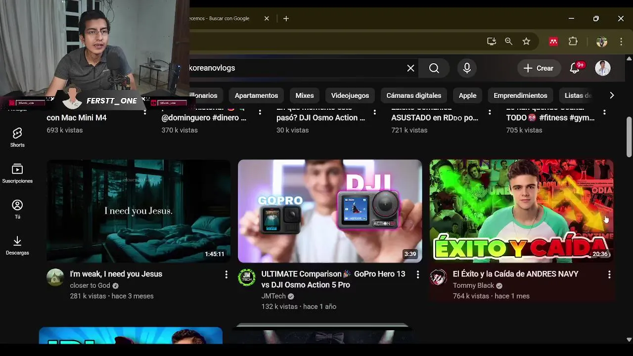Select the Apple filter chip

pos(467,95)
